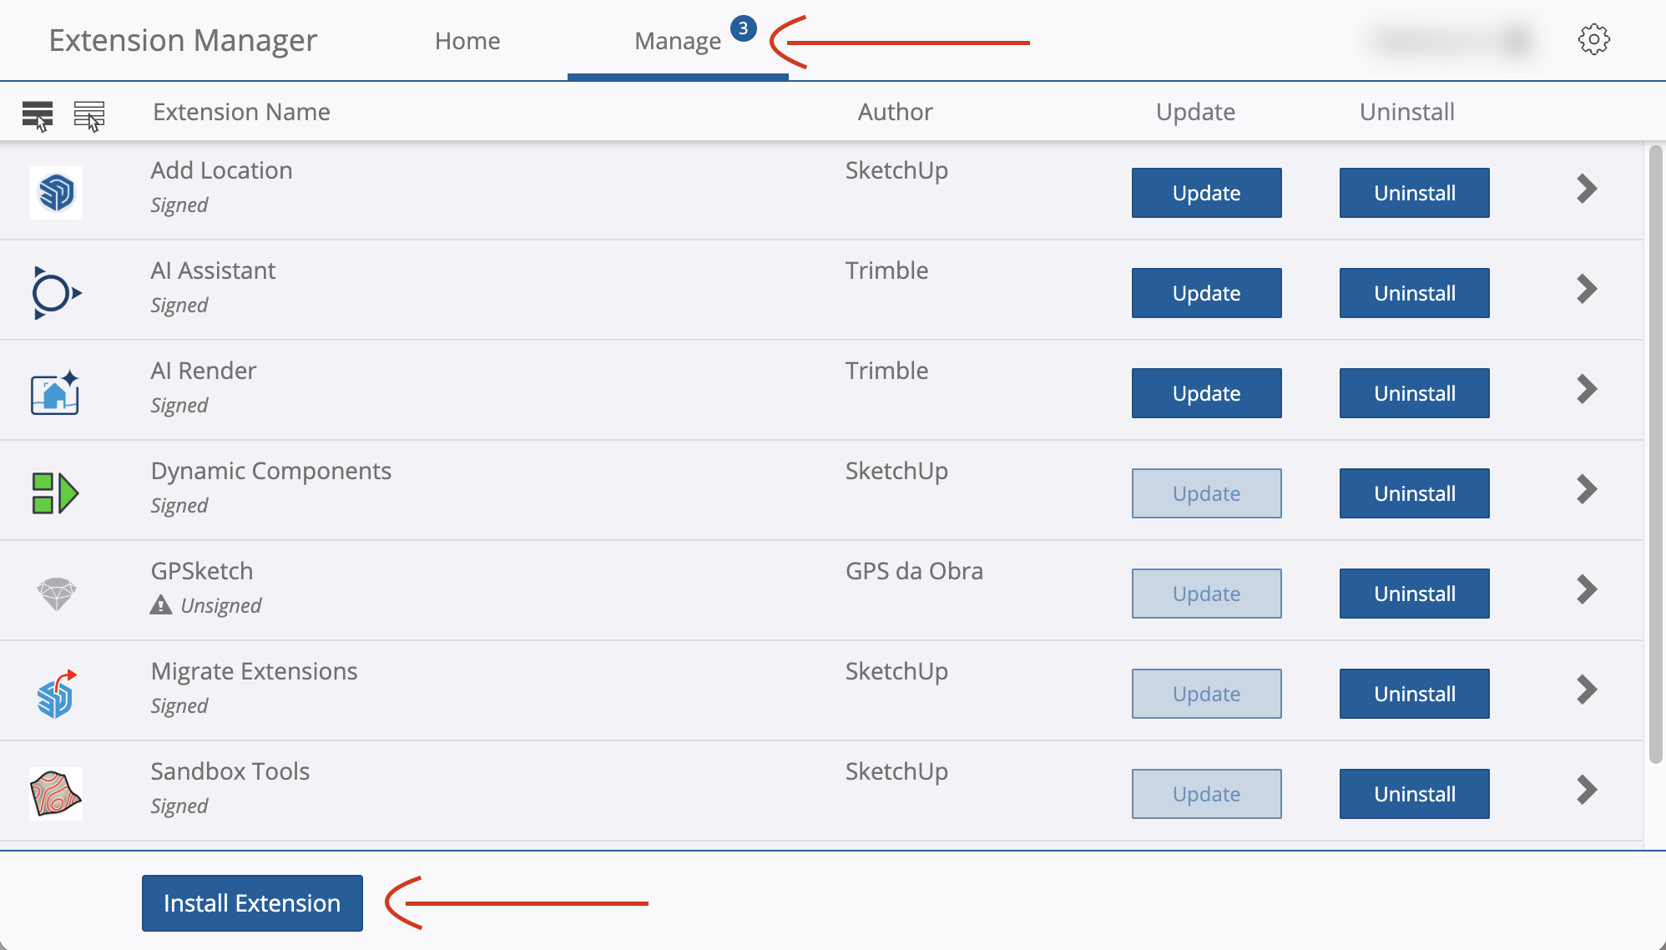
Task: Uninstall the AI Render extension
Action: pyautogui.click(x=1414, y=393)
